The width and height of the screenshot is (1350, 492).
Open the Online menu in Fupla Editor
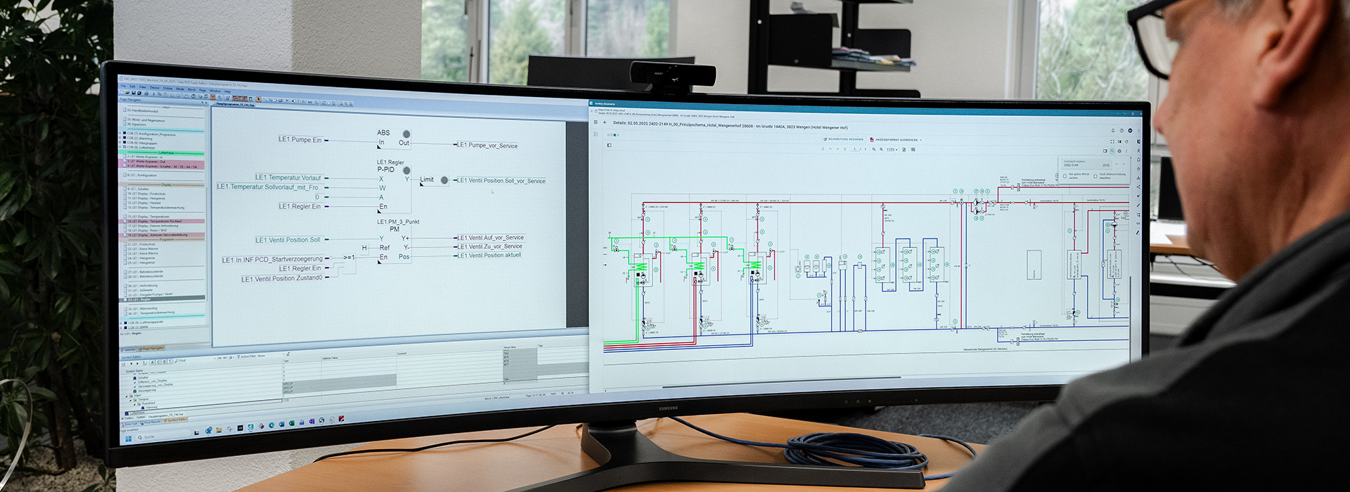coord(167,88)
